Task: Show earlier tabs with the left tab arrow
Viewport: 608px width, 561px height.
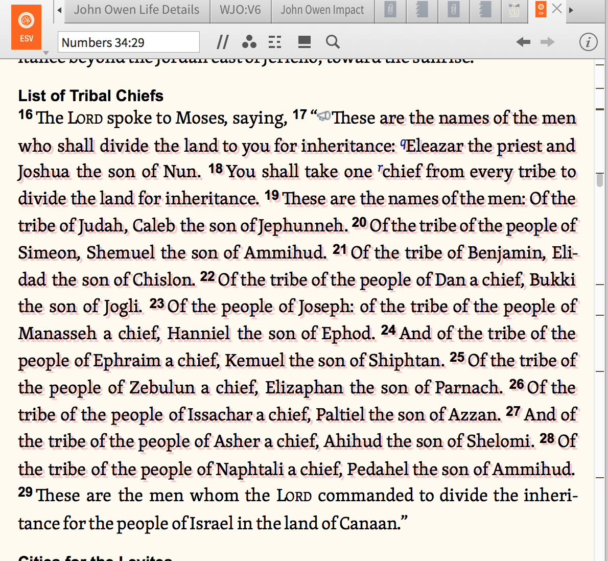Action: point(59,10)
